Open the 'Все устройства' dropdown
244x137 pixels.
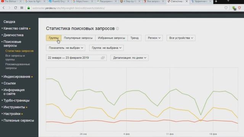(181, 38)
